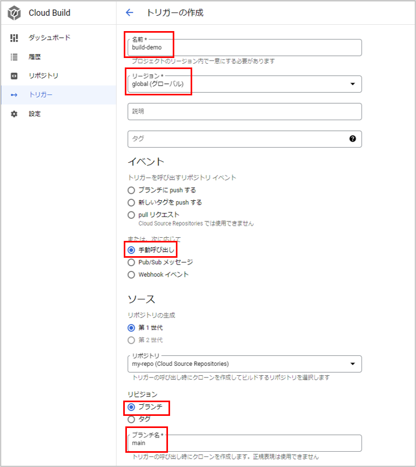Image resolution: width=416 pixels, height=467 pixels.
Task: Select 第 2 世代 radio button
Action: [131, 340]
